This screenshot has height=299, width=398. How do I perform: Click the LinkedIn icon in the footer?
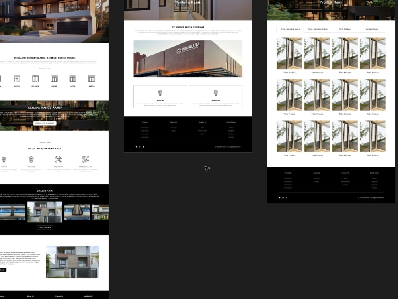[140, 147]
